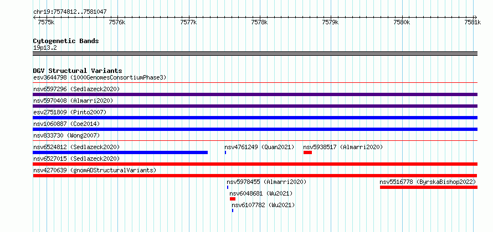Select the tiny blue nsv4761249 marker
Image resolution: width=493 pixels, height=232 pixels.
tap(225, 152)
